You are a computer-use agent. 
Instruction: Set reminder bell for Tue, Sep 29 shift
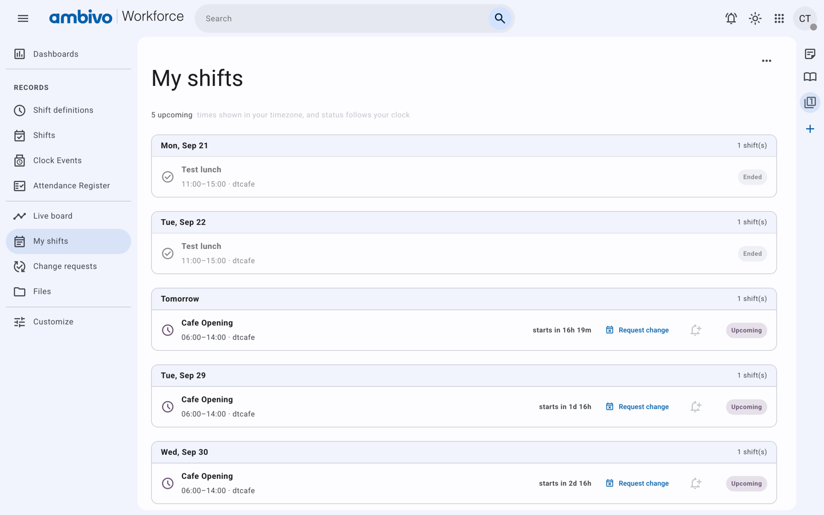point(695,407)
